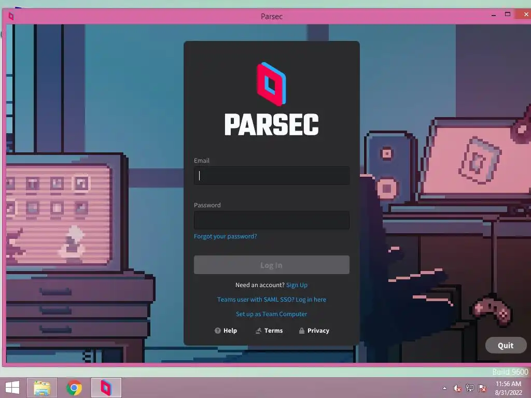Open File Explorer from the taskbar
The width and height of the screenshot is (531, 398).
tap(42, 388)
